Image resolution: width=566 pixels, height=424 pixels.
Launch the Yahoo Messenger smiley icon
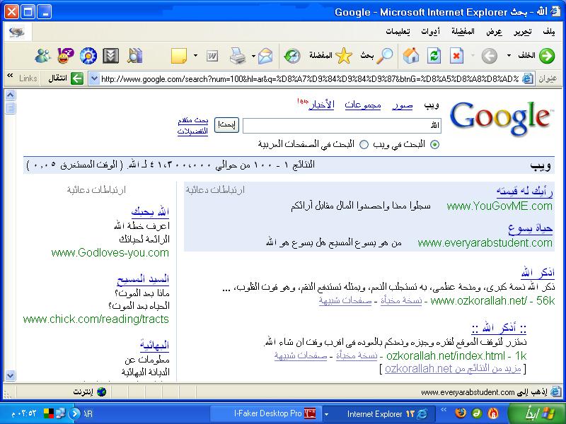point(65,56)
